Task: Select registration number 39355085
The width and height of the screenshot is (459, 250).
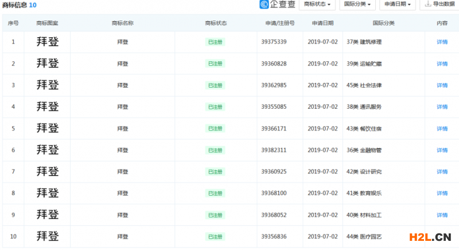Action: coord(274,107)
